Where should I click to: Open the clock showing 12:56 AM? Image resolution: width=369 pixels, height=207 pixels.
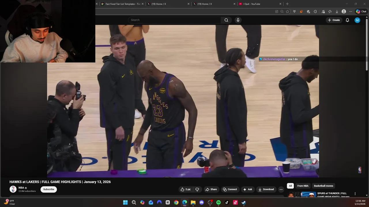tap(360, 202)
